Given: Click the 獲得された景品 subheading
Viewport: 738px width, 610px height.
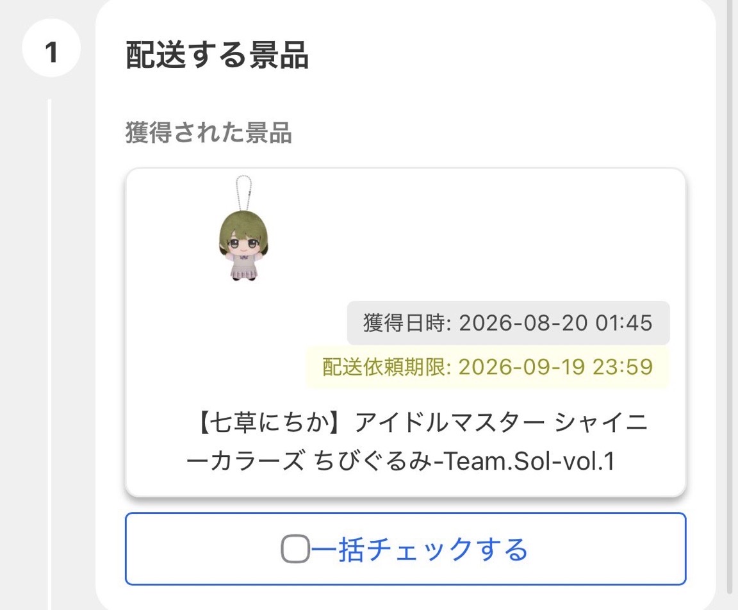Looking at the screenshot, I should pos(208,132).
